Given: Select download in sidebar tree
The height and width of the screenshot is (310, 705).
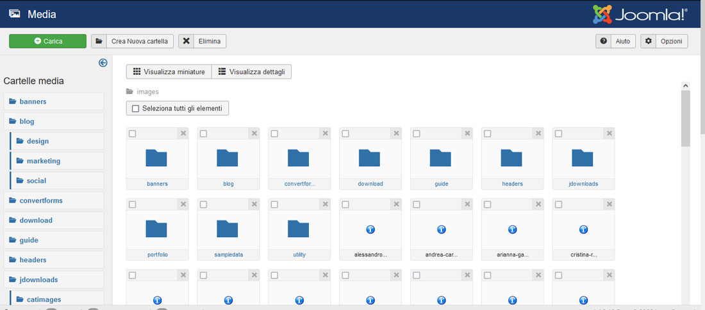Looking at the screenshot, I should point(54,220).
